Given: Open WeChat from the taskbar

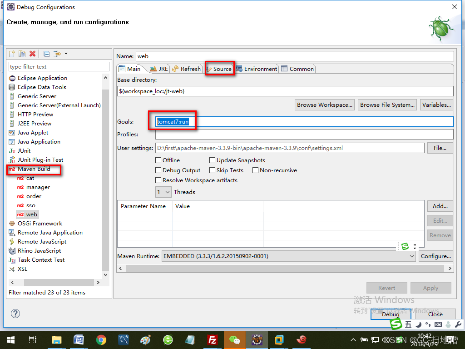Looking at the screenshot, I should click(x=235, y=340).
